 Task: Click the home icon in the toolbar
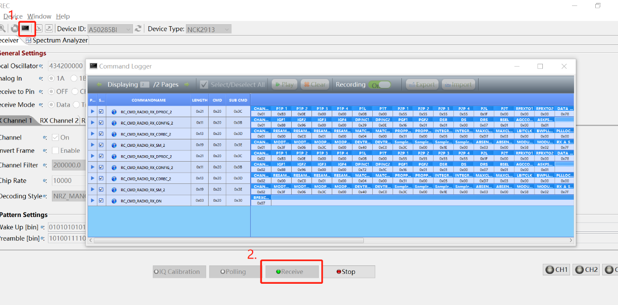click(x=14, y=29)
